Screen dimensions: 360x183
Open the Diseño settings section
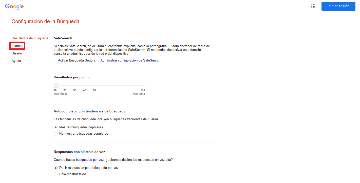tap(17, 53)
